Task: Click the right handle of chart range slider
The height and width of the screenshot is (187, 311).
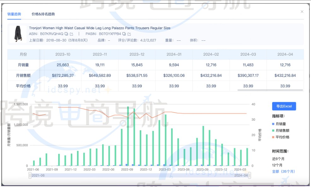Action: [x=249, y=175]
